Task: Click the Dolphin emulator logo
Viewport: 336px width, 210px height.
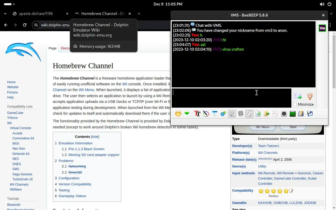Action: (x=23, y=52)
